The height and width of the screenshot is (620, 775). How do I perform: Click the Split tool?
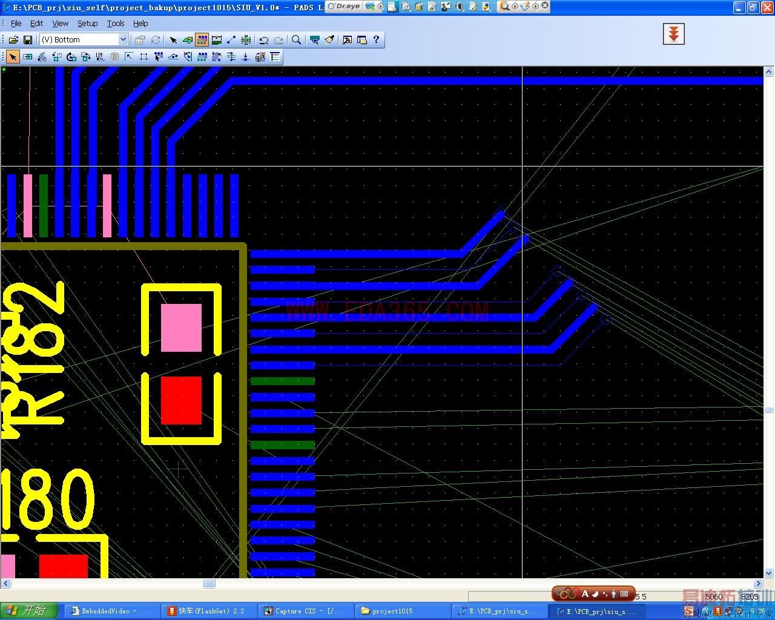click(143, 57)
